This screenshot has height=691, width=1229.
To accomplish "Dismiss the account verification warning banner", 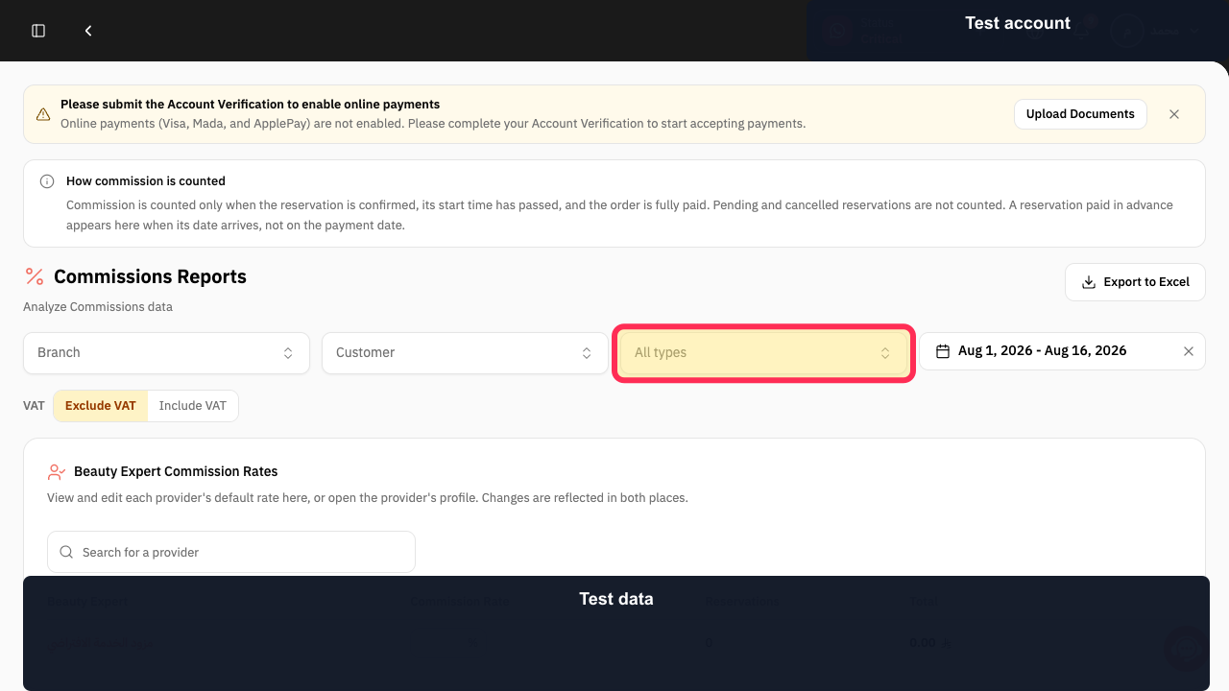I will (x=1174, y=114).
